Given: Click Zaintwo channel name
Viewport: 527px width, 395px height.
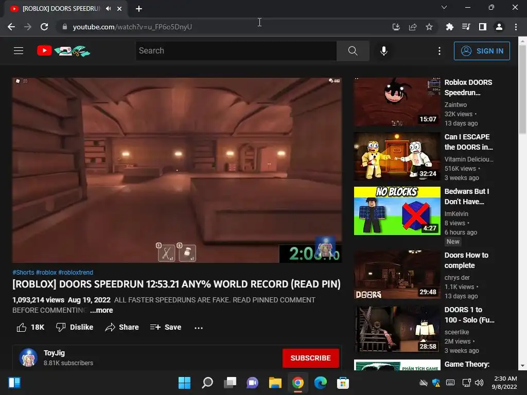Looking at the screenshot, I should click(x=455, y=105).
